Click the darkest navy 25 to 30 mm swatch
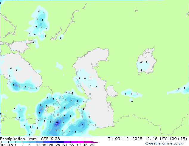Screen dimensions: 189x146 [x=60, y=142]
